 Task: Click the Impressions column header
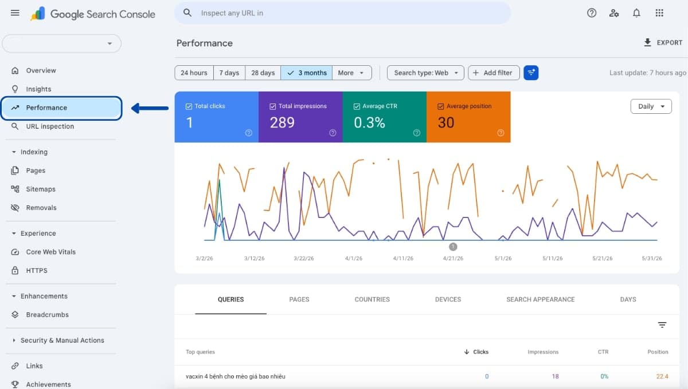[543, 352]
